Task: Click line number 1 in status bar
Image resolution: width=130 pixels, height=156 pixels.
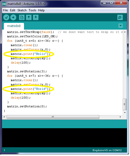Action: [4, 150]
